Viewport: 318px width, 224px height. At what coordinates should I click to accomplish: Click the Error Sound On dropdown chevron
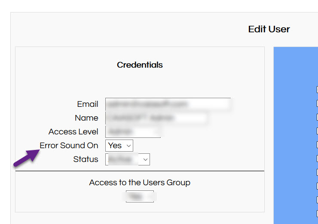128,146
